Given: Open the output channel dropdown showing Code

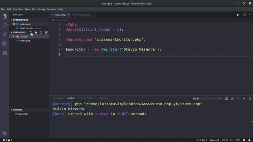Looking at the screenshot, I should [x=207, y=98].
